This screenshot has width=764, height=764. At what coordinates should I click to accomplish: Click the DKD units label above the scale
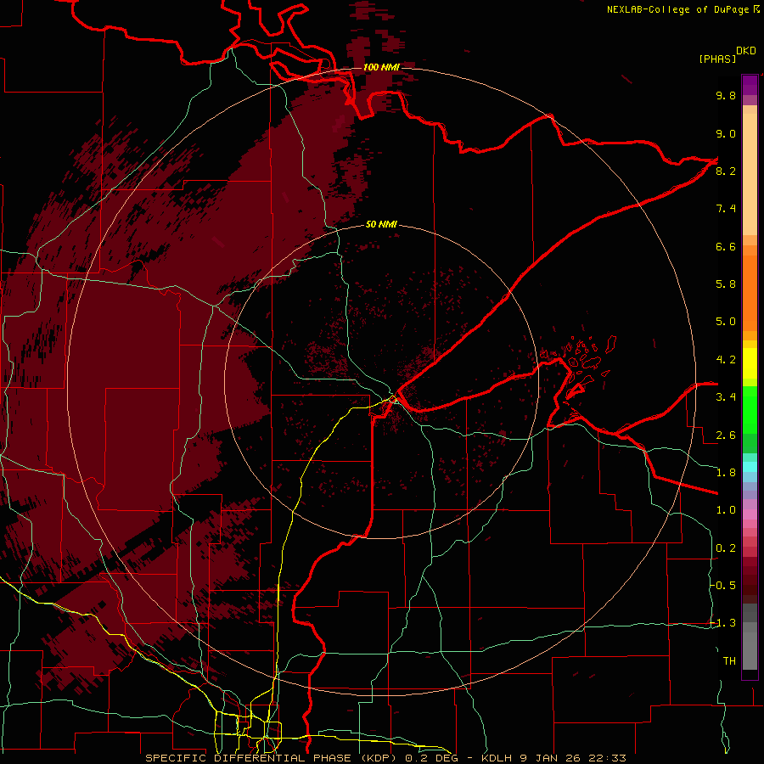click(x=746, y=51)
